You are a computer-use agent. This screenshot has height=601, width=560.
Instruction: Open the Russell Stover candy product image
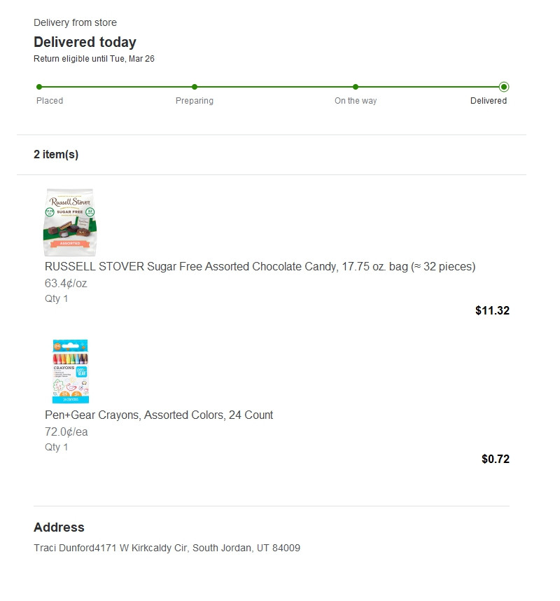tap(70, 222)
